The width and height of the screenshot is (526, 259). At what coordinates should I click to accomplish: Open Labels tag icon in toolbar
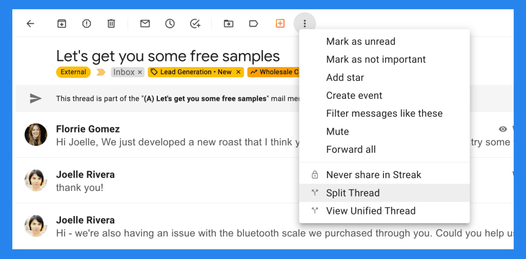[254, 24]
